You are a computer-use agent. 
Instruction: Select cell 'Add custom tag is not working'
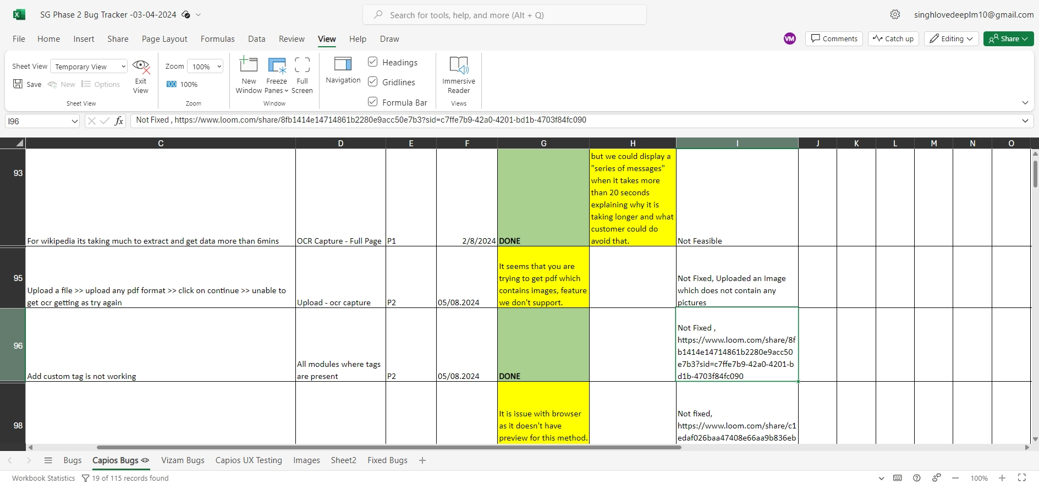tap(161, 345)
